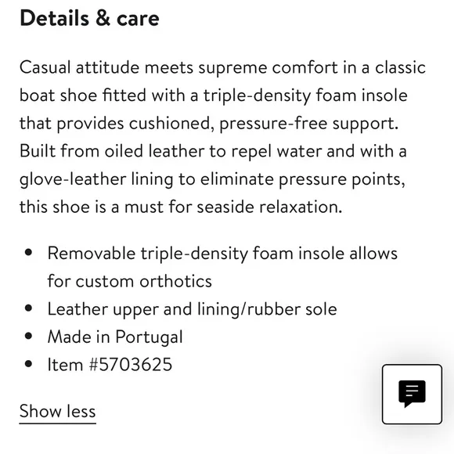Screen dimensions: 454x454
Task: Click the bullet dot beside Item #5703625
Action: click(x=28, y=364)
